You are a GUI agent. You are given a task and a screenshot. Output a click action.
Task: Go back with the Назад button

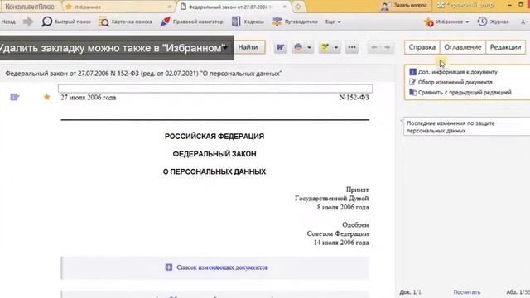click(x=8, y=22)
